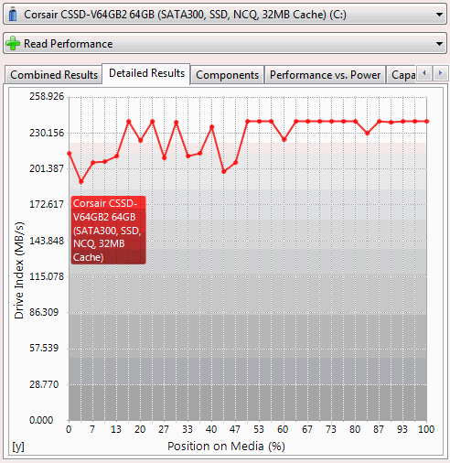
Task: Select the Detailed Results tab
Action: 146,73
